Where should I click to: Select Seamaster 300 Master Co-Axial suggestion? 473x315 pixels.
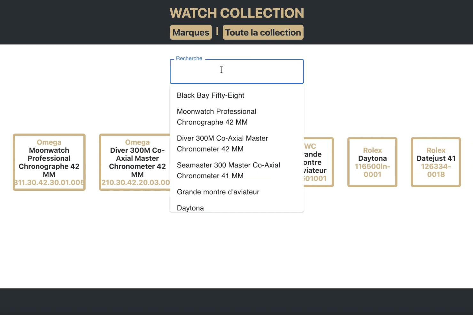[228, 170]
